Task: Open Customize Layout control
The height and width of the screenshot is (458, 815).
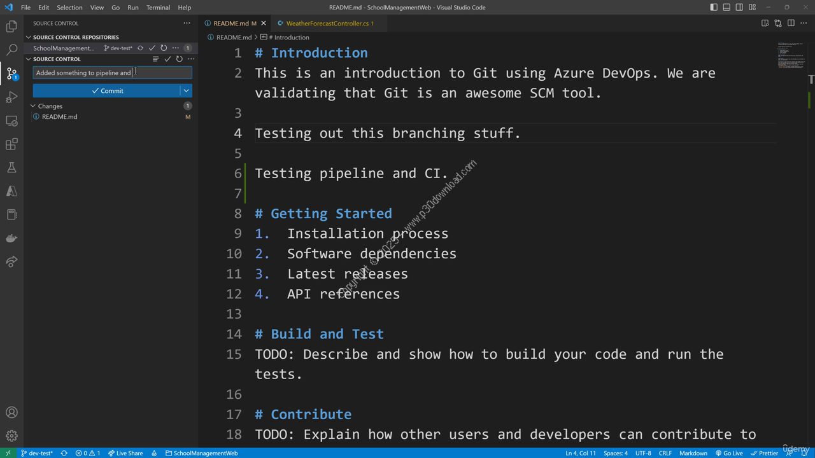Action: coord(753,7)
